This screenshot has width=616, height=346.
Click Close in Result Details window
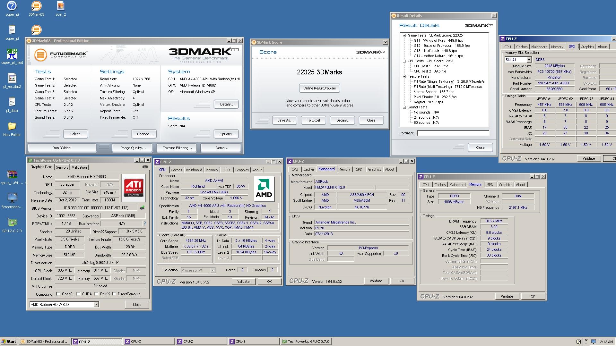coord(480,148)
